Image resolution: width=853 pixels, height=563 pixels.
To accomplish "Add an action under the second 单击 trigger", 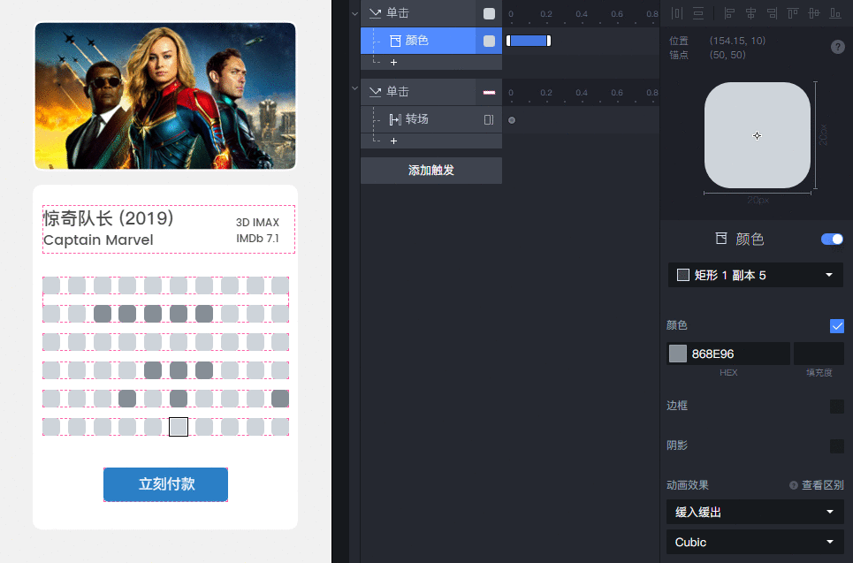I will pyautogui.click(x=394, y=141).
